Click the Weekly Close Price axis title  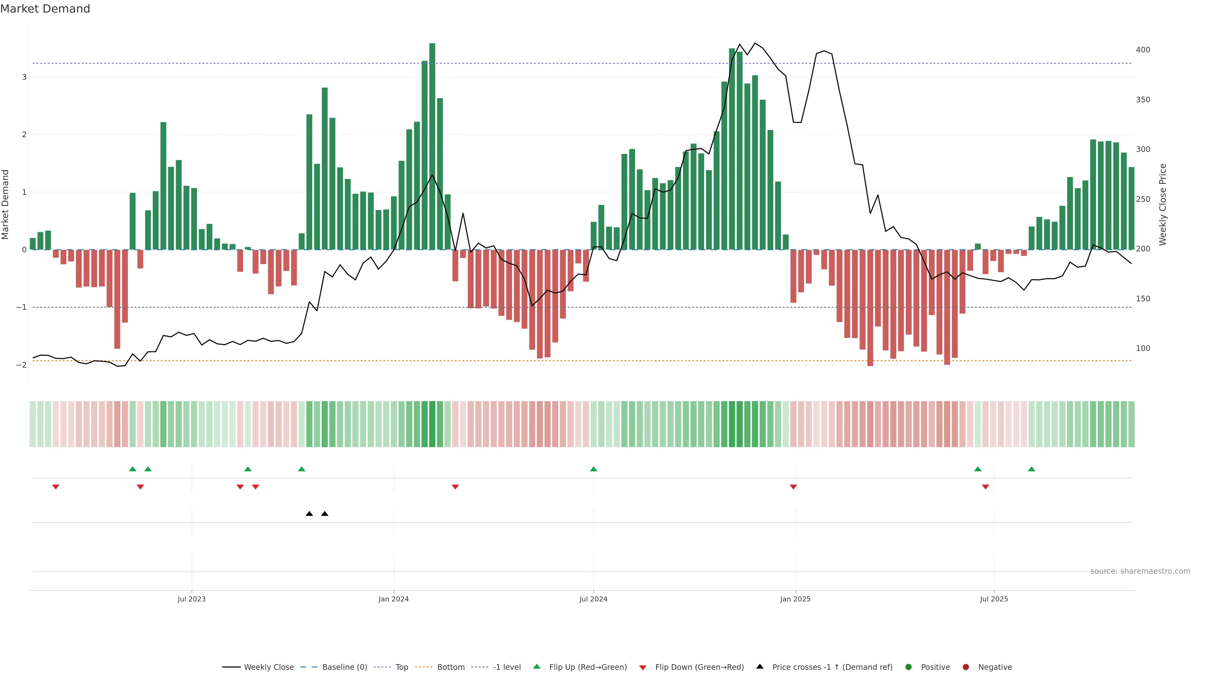1163,204
